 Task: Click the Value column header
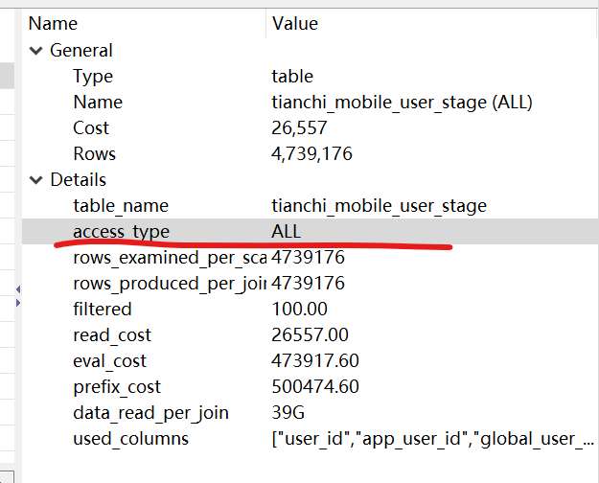click(295, 24)
